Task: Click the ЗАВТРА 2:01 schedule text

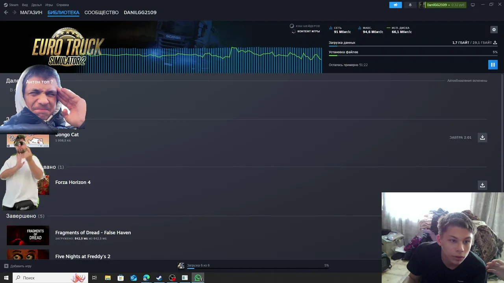Action: (x=460, y=138)
